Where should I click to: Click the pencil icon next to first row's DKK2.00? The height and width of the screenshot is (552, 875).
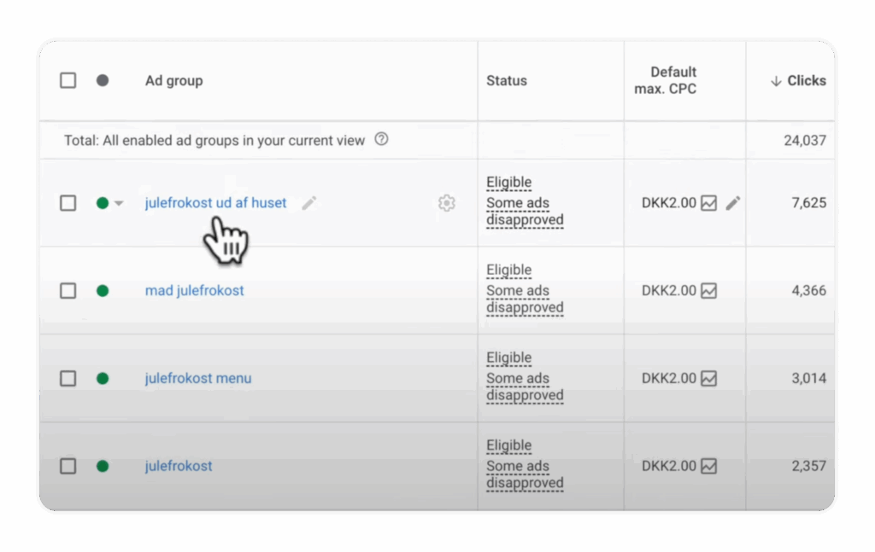[x=733, y=203]
